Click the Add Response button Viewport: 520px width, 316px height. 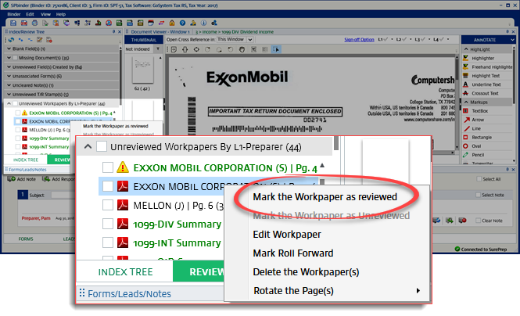pyautogui.click(x=59, y=179)
